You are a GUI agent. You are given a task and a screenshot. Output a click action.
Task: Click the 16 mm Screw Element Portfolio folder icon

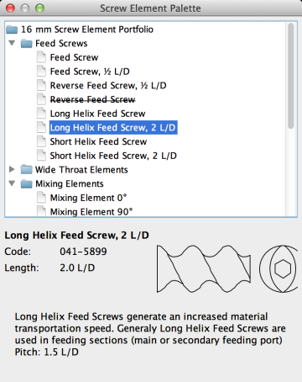tap(12, 29)
